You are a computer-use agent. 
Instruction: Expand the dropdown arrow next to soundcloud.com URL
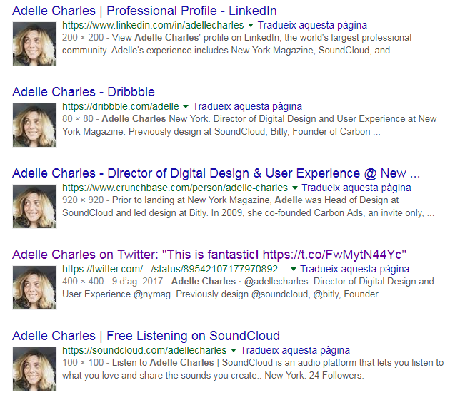click(x=234, y=350)
